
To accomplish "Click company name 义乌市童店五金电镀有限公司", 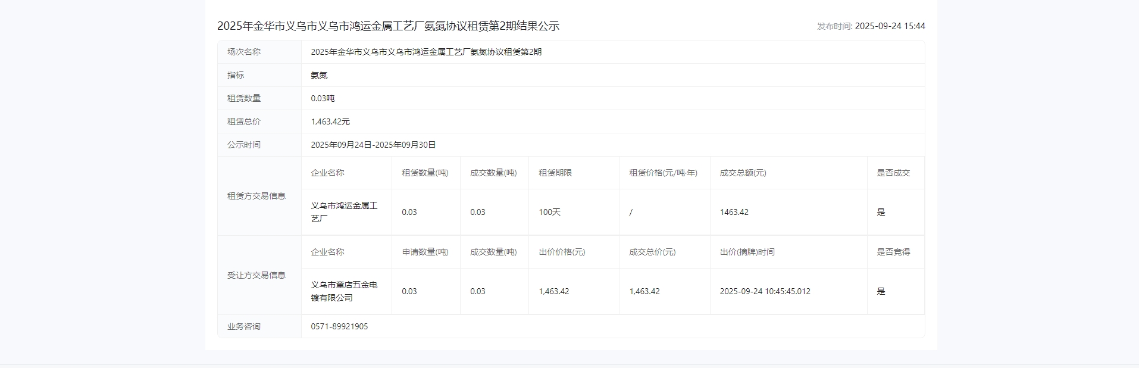I will pyautogui.click(x=344, y=291).
